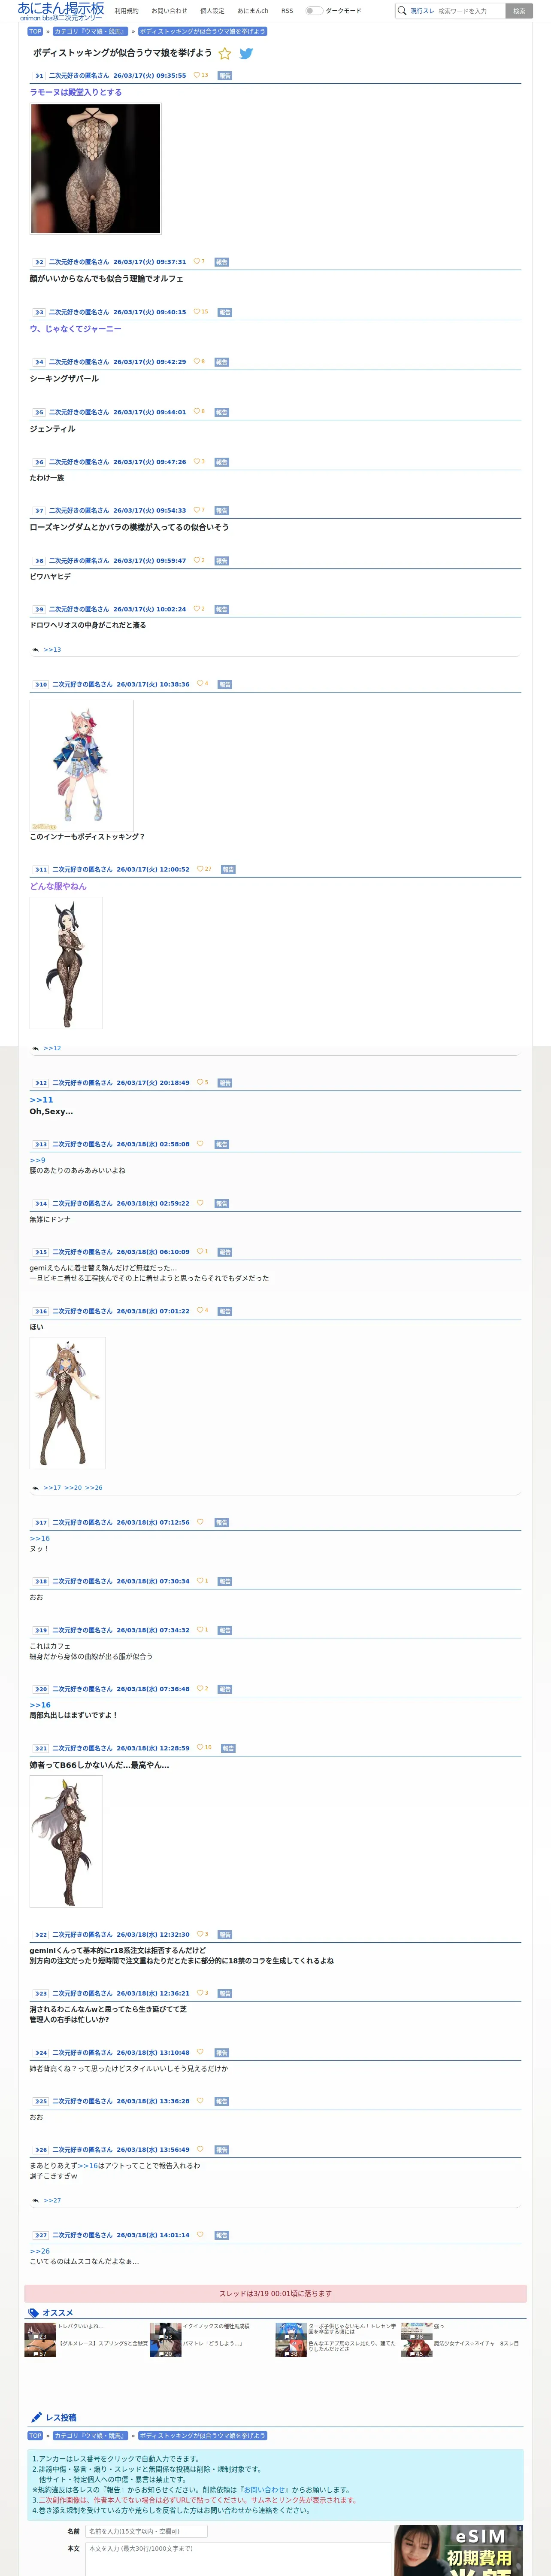The height and width of the screenshot is (2576, 551).
Task: Click reply arrow icon under post 26
Action: click(36, 2201)
